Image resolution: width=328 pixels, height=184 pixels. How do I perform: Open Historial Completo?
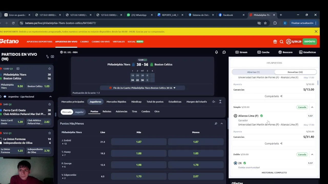[x=274, y=172]
